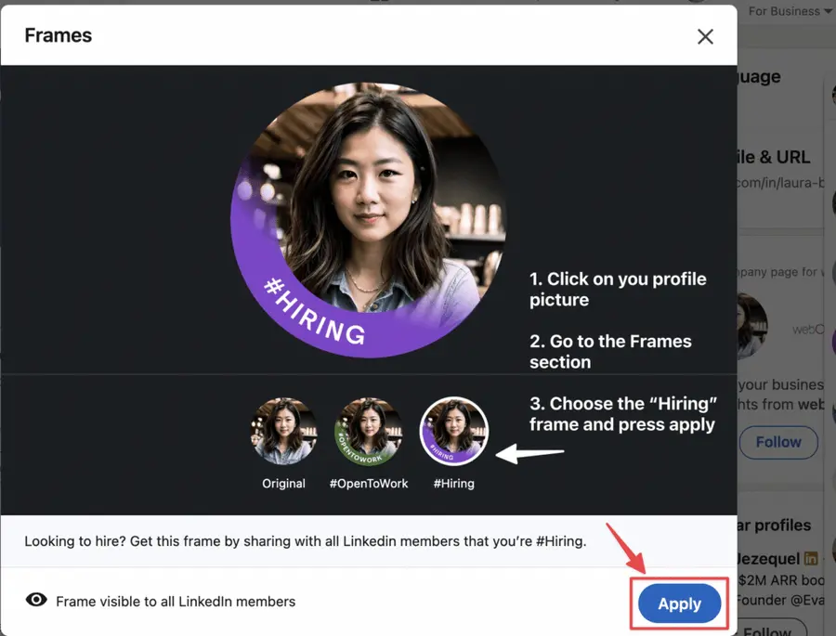Click the LinkedIn Premium badge beside Jezequel
The width and height of the screenshot is (836, 636).
coord(811,558)
